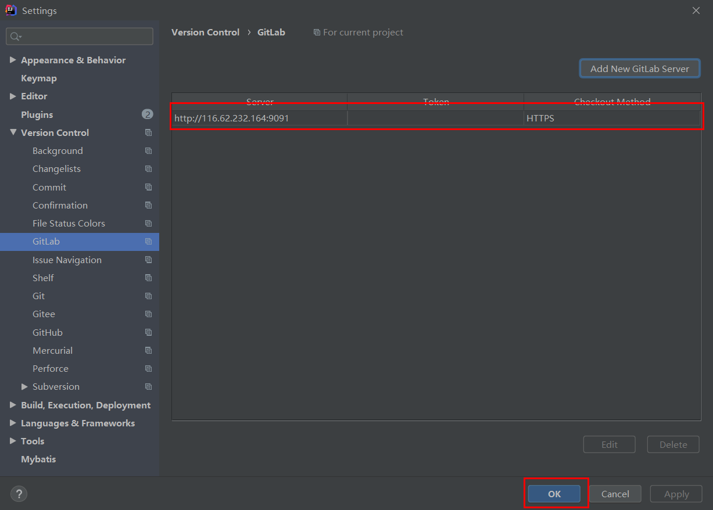The height and width of the screenshot is (510, 713).
Task: Click Add New GitLab Server button
Action: tap(640, 69)
